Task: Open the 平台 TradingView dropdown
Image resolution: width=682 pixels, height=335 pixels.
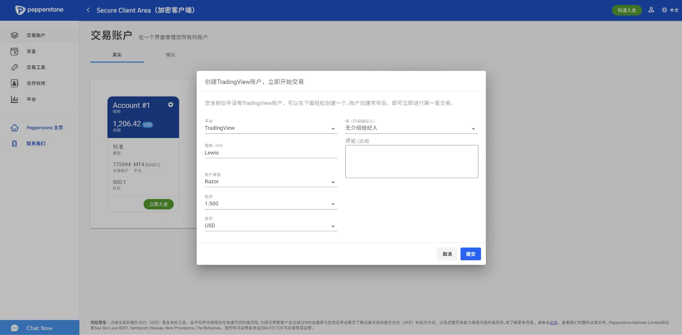Action: click(x=271, y=128)
